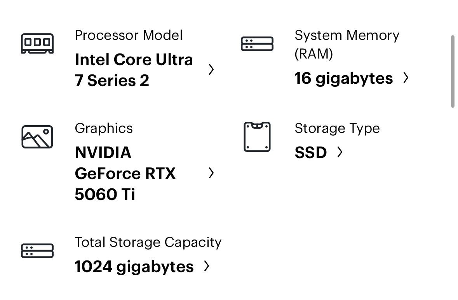The height and width of the screenshot is (300, 458).
Task: Open the chevron beside GeForce RTX 5060 Ti
Action: [211, 173]
